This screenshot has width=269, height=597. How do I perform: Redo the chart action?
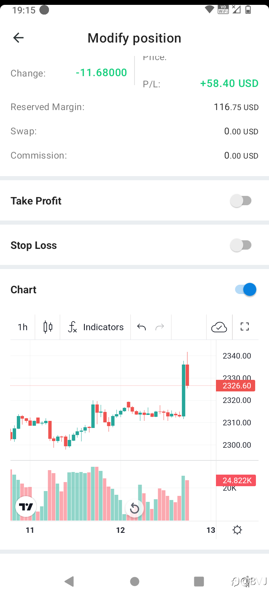pyautogui.click(x=160, y=327)
